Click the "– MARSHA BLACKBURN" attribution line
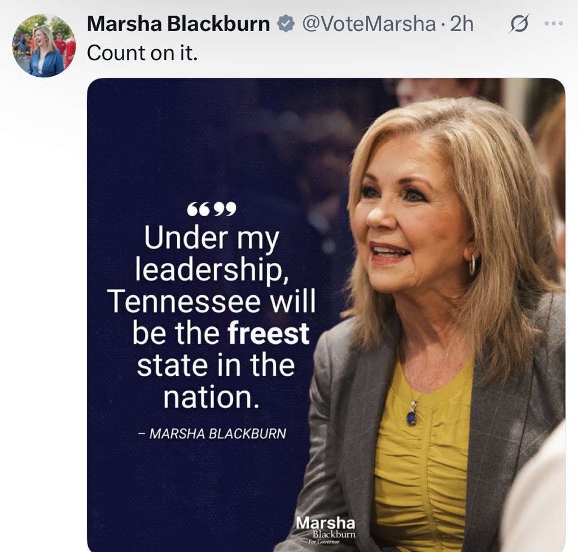This screenshot has height=552, width=578. [x=212, y=433]
